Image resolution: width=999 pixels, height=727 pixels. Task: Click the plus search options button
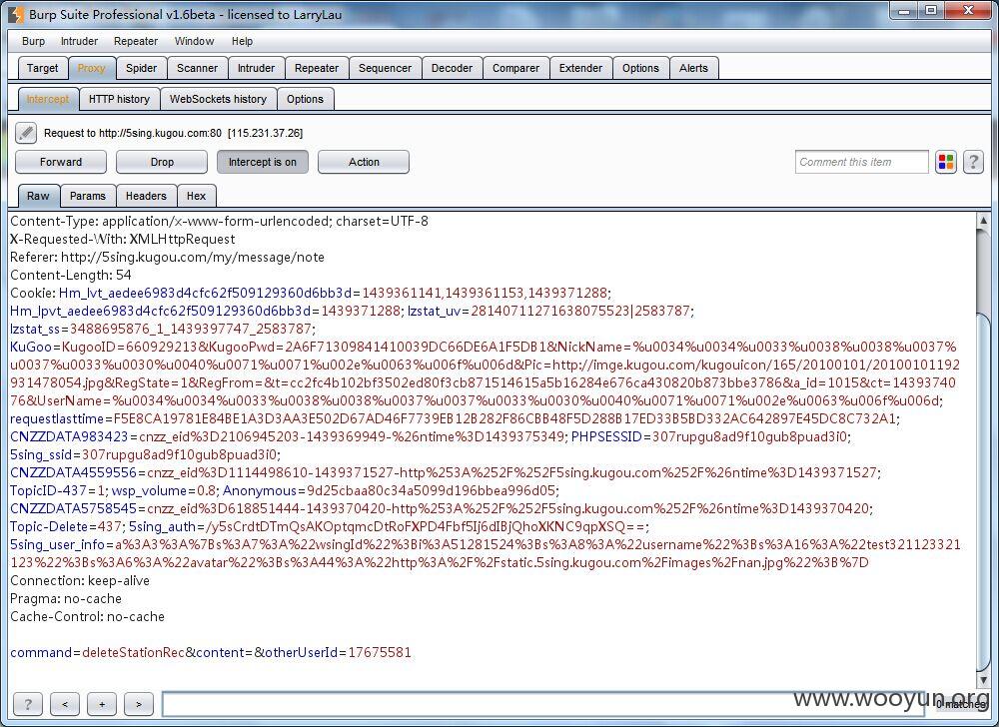(102, 703)
